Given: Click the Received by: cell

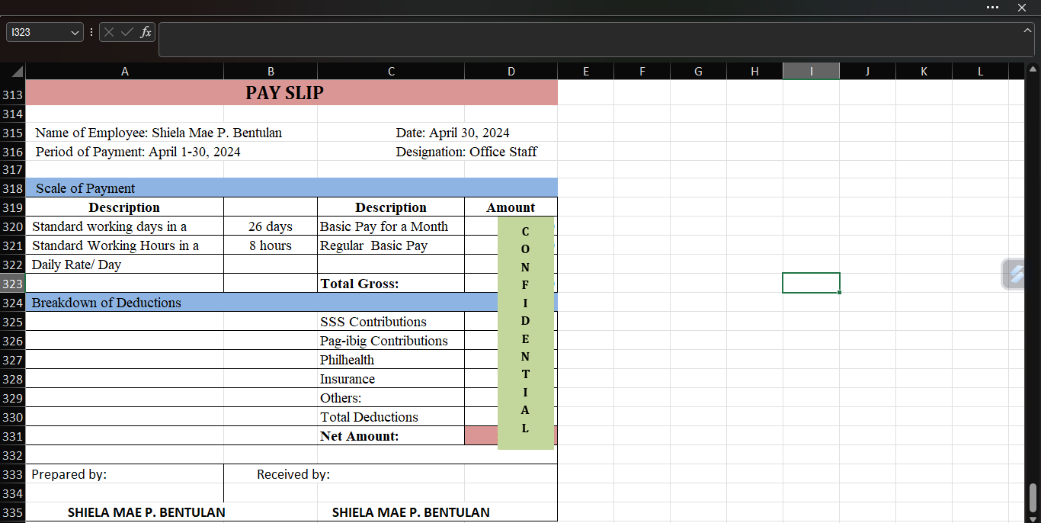Looking at the screenshot, I should click(293, 474).
